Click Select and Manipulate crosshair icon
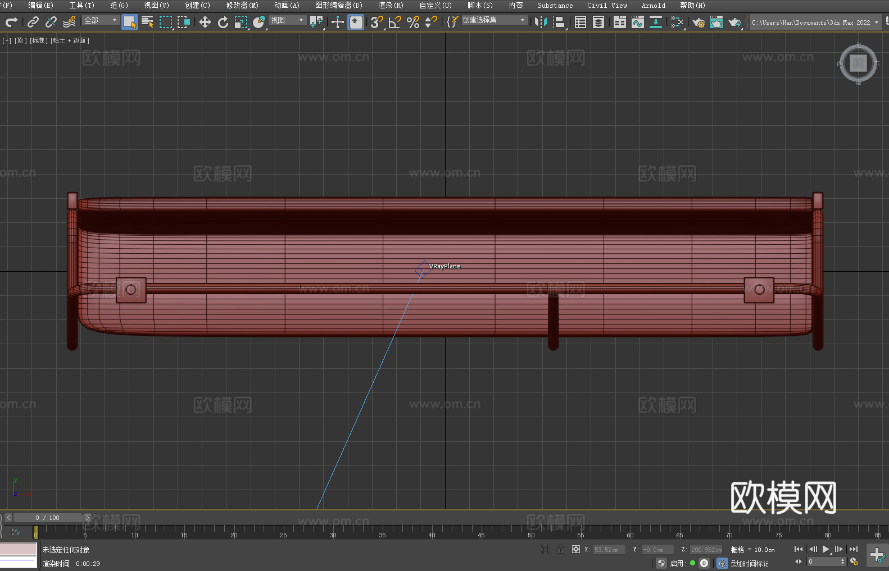 [x=338, y=22]
